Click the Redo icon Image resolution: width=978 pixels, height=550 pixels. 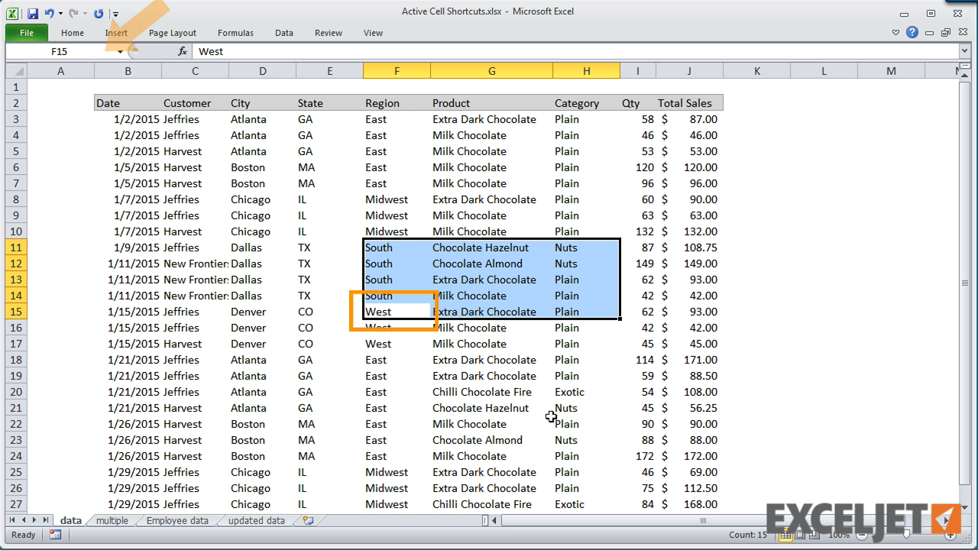74,13
